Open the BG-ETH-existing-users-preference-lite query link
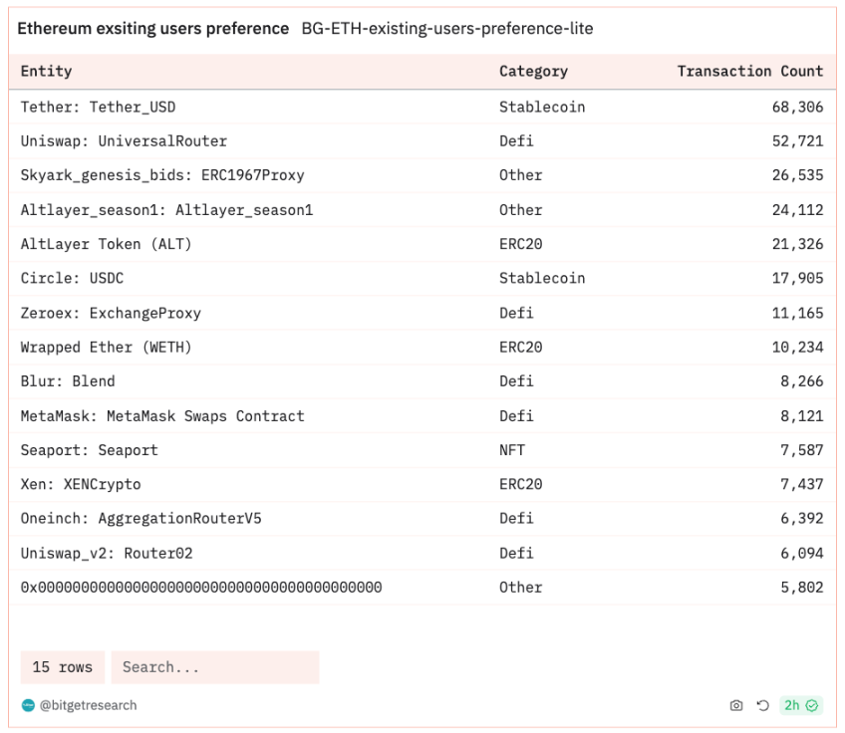 pos(447,28)
